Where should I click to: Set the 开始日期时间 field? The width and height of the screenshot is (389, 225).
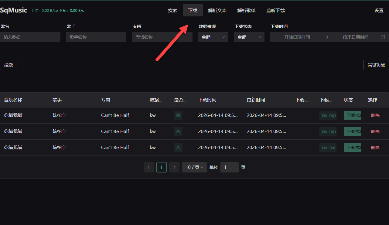click(x=297, y=37)
